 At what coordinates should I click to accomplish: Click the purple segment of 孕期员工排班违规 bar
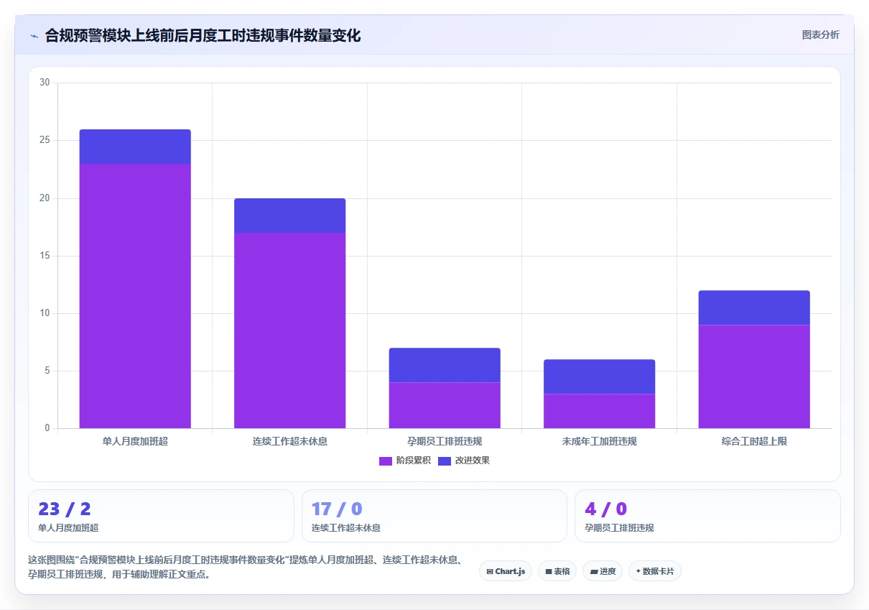[445, 405]
